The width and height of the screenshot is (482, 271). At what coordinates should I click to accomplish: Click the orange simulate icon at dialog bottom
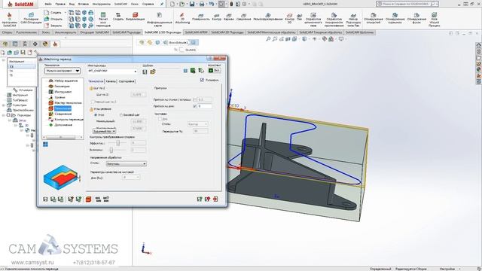(89, 199)
